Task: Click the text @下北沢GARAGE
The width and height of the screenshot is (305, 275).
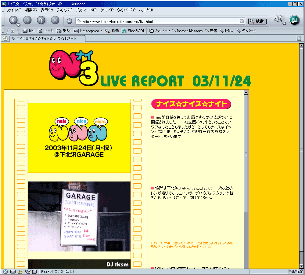Action: click(x=79, y=155)
